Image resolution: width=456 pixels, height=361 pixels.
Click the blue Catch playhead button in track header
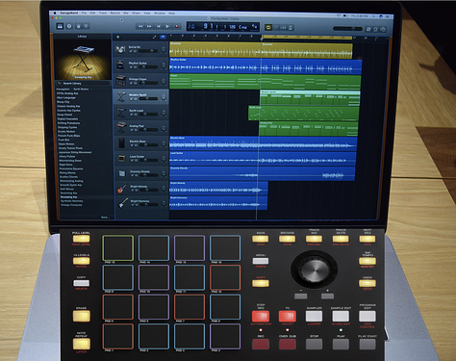(163, 38)
